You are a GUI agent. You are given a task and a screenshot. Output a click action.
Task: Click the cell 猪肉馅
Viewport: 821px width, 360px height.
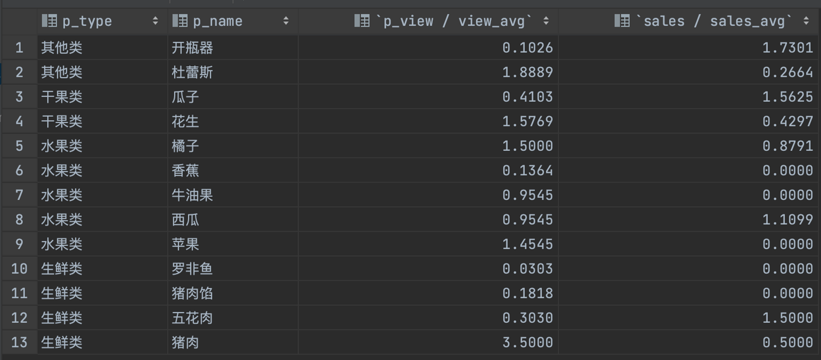tap(233, 294)
